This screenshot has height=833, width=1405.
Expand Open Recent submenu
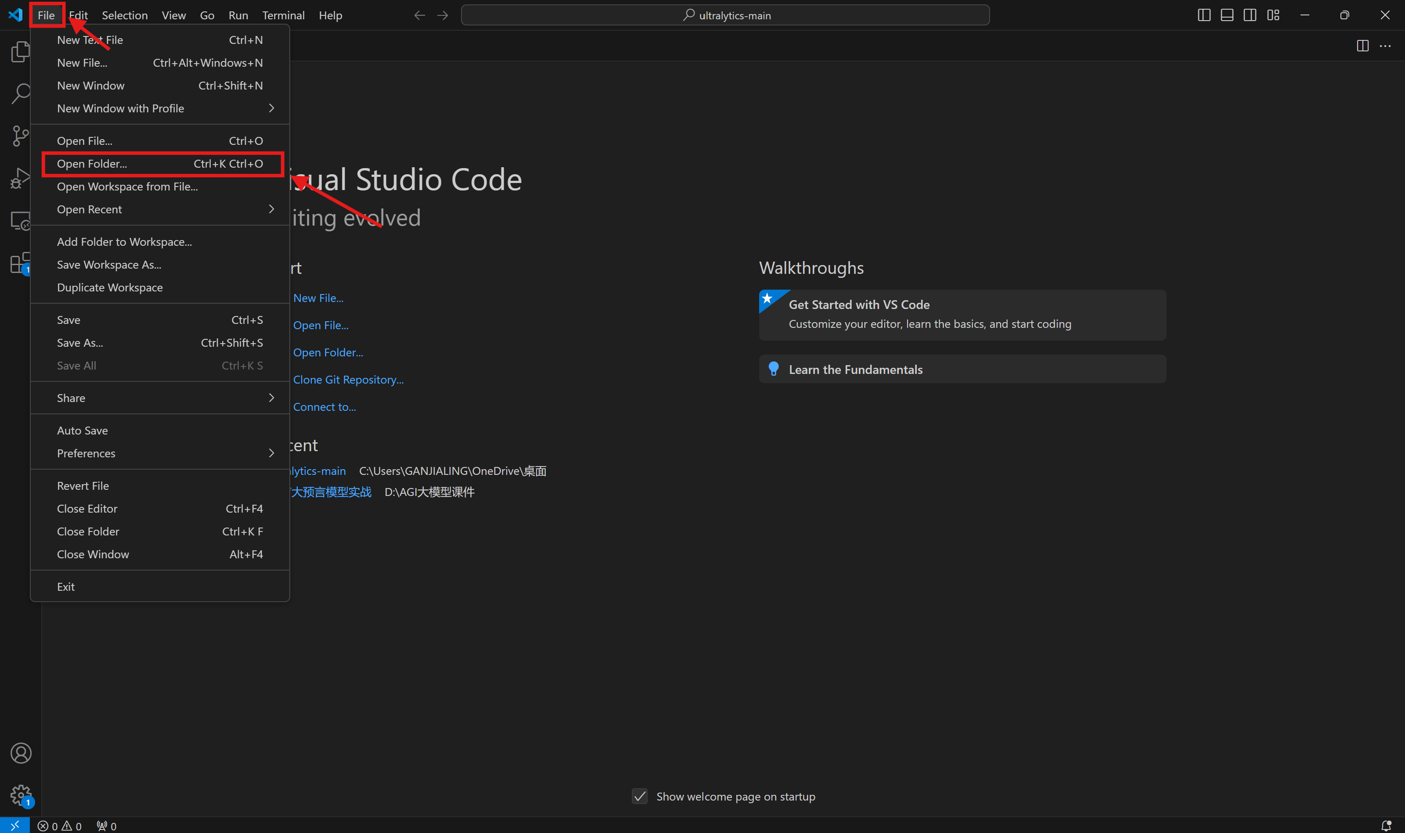click(x=160, y=209)
